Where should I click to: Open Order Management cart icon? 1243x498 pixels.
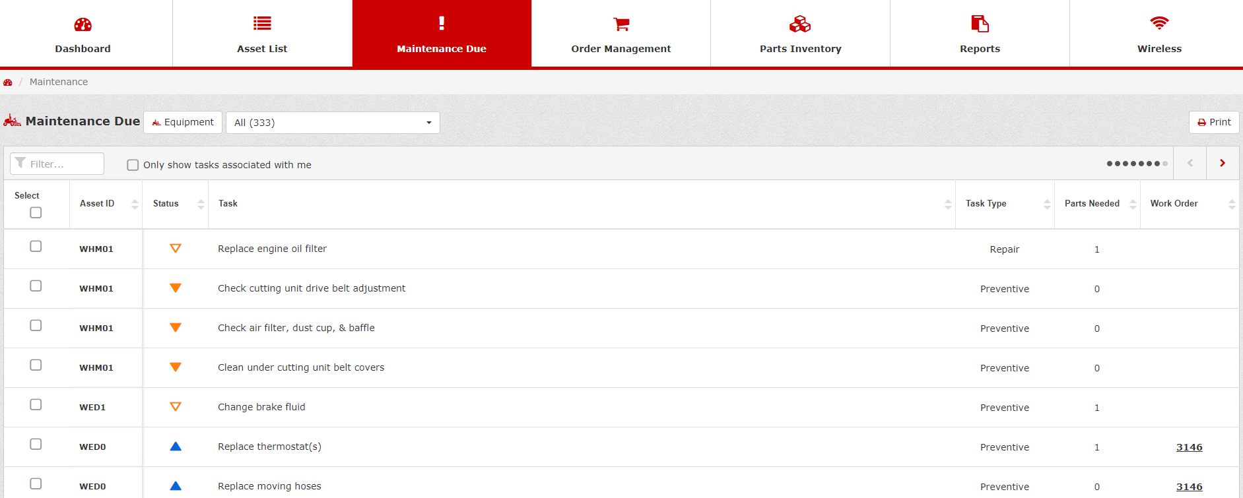click(621, 24)
